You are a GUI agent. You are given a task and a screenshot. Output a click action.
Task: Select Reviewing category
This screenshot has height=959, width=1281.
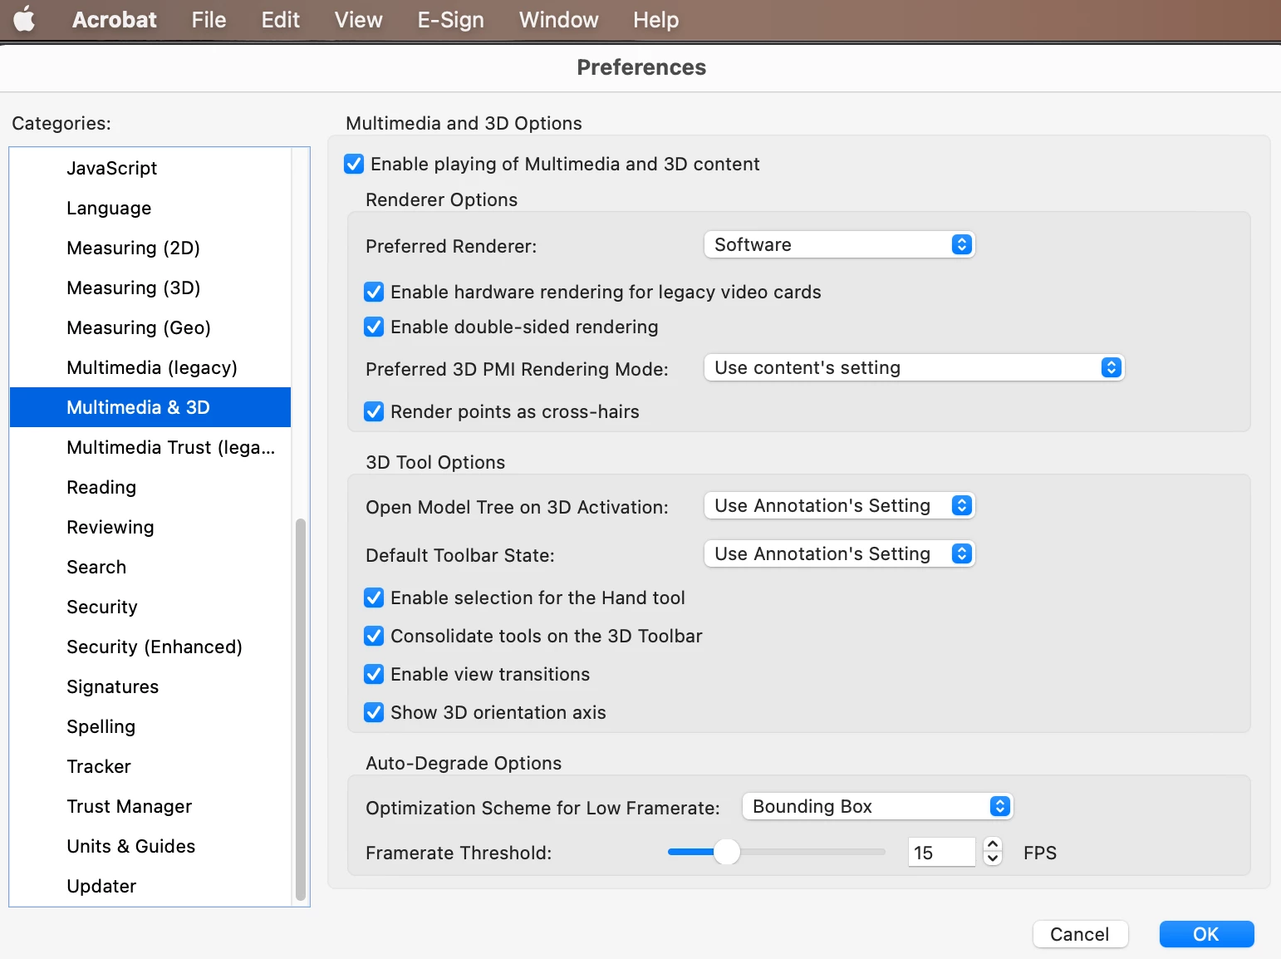coord(150,527)
